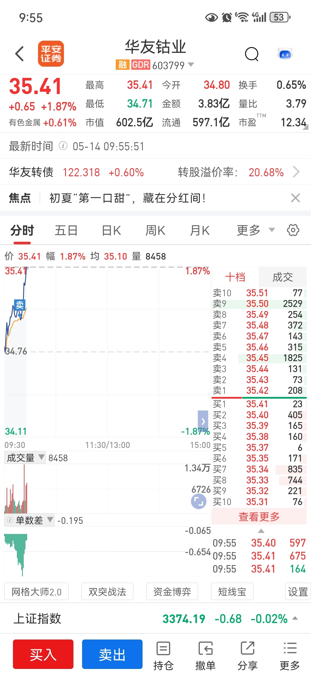Tap the info icon beside 单数差
This screenshot has height=675, width=311.
[10, 520]
